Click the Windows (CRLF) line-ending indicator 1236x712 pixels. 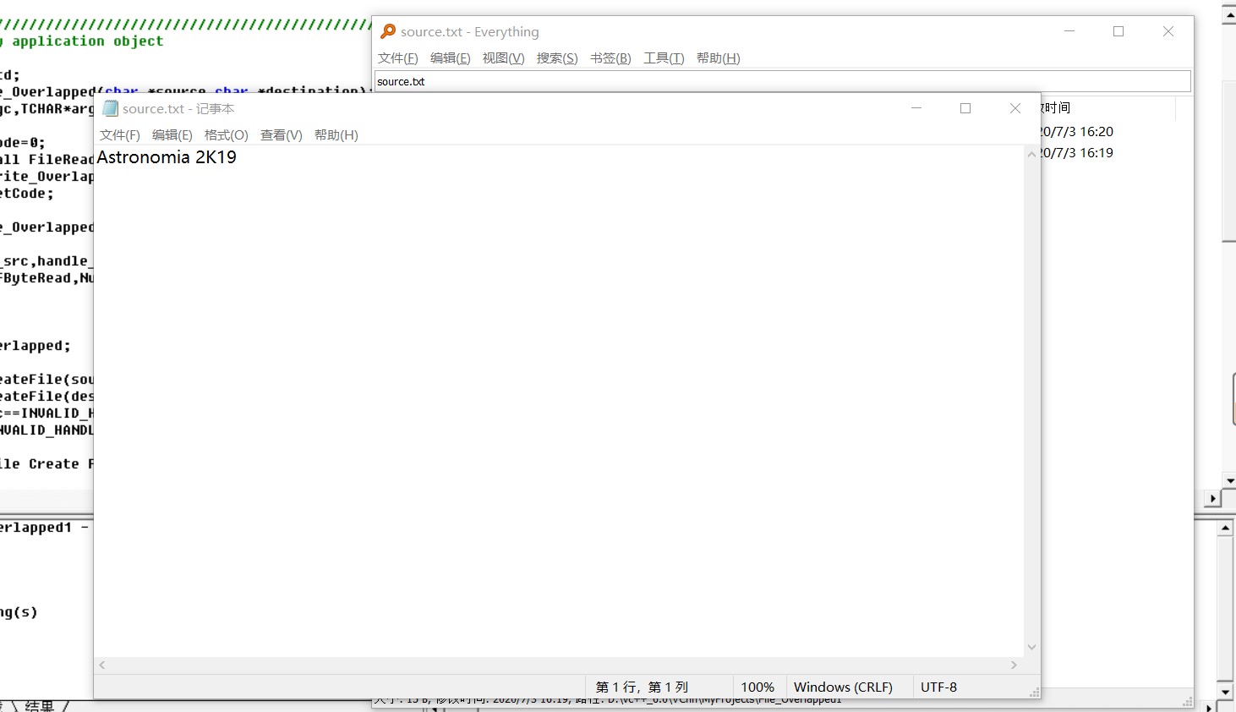(x=845, y=687)
